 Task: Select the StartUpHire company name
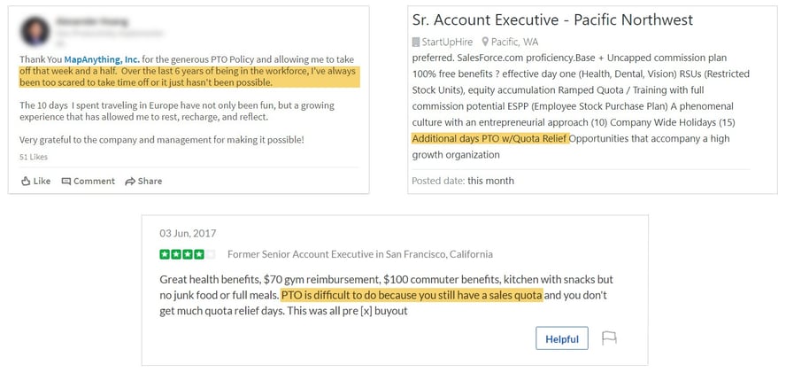pos(451,42)
